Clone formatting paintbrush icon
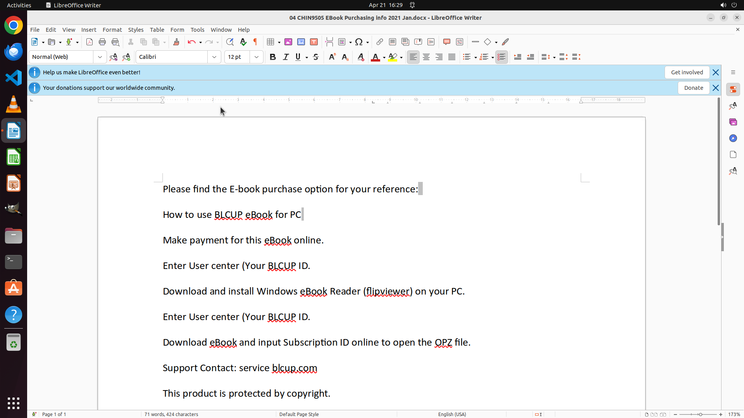 [x=176, y=42]
